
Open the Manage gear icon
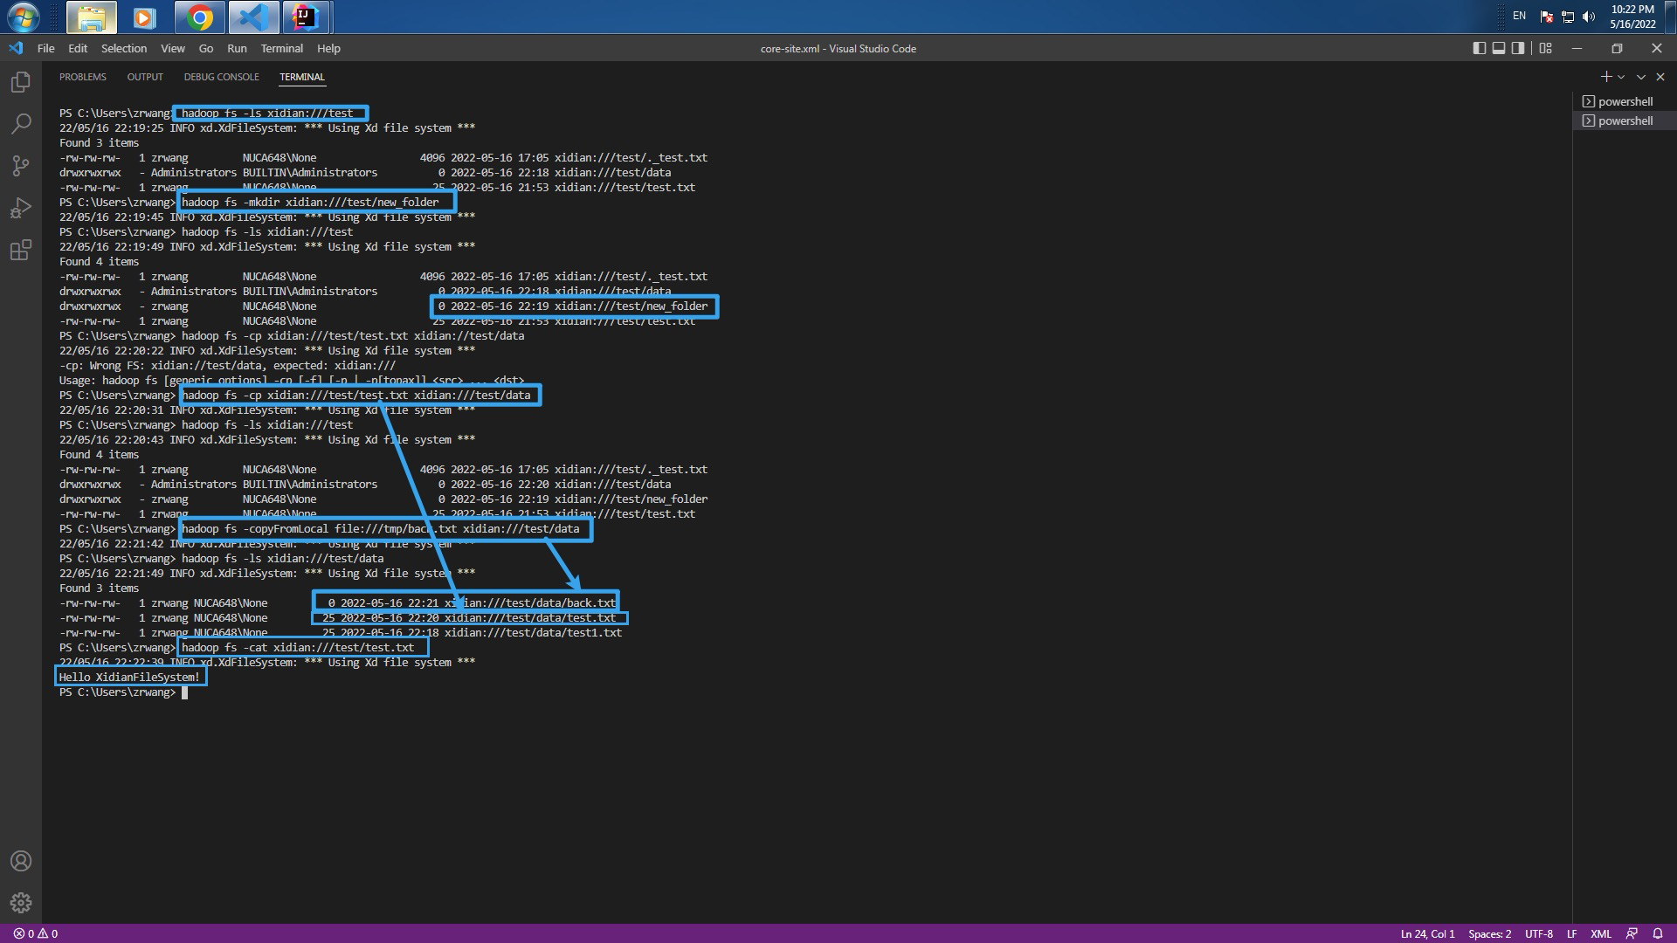[21, 903]
